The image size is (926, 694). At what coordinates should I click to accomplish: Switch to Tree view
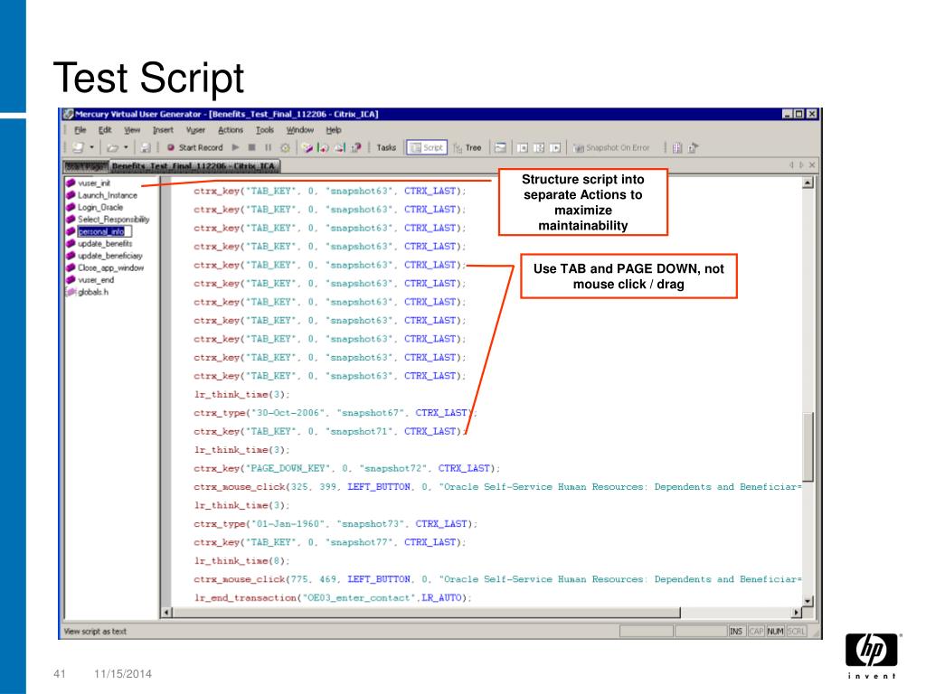point(468,147)
